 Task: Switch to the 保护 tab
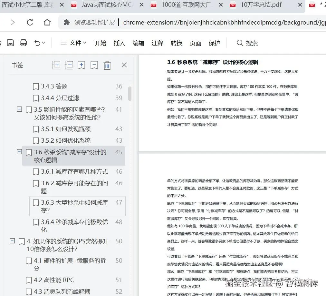click(x=214, y=43)
